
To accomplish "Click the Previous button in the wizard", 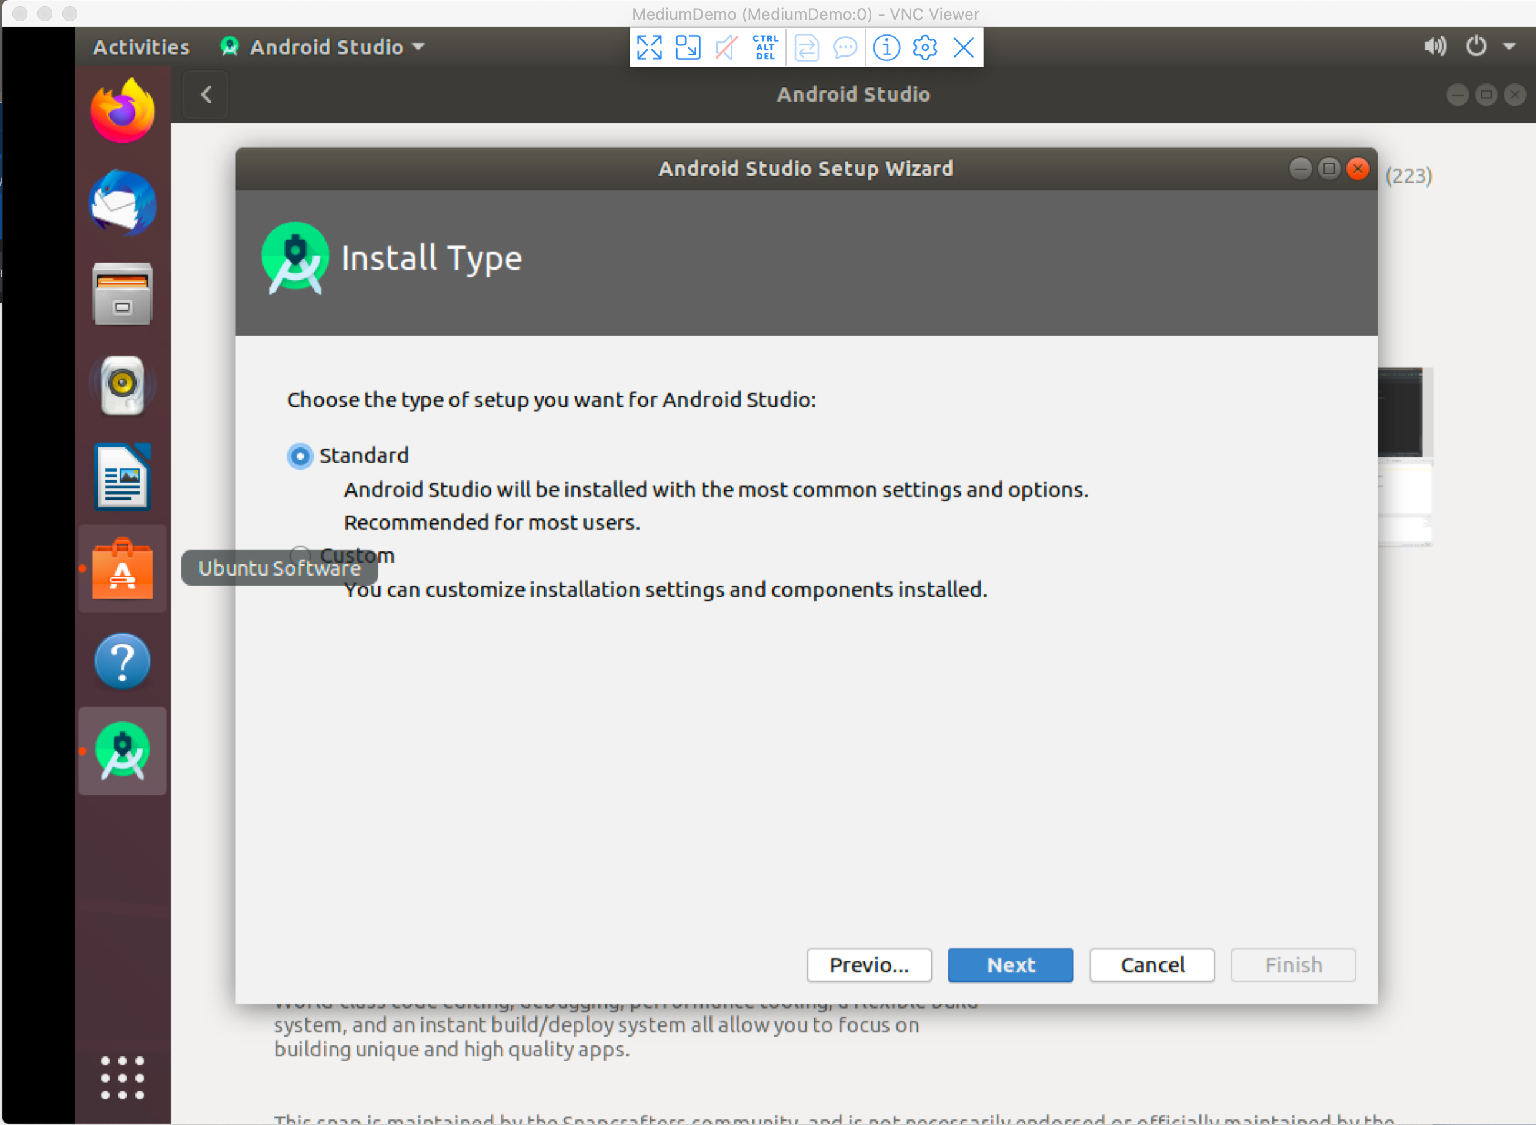I will coord(869,964).
